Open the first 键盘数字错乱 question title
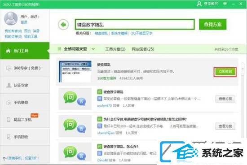The width and height of the screenshot is (247, 165). coord(114,92)
